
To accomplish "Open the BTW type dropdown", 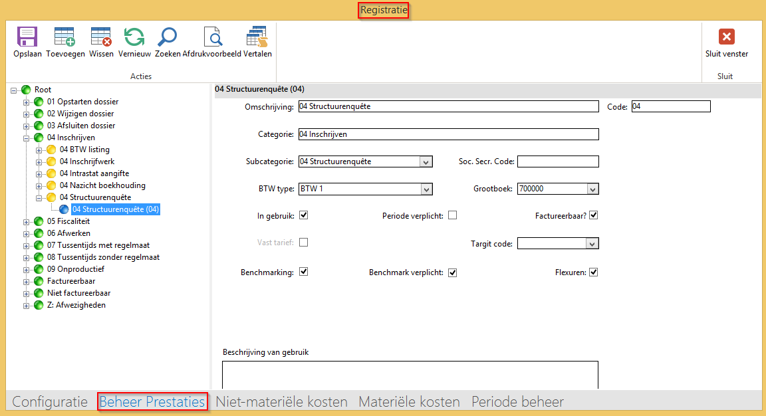I will click(426, 189).
